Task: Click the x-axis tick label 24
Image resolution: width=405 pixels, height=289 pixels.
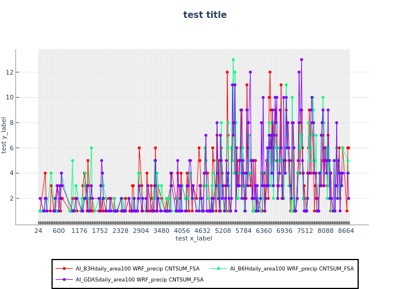Action: click(x=38, y=230)
